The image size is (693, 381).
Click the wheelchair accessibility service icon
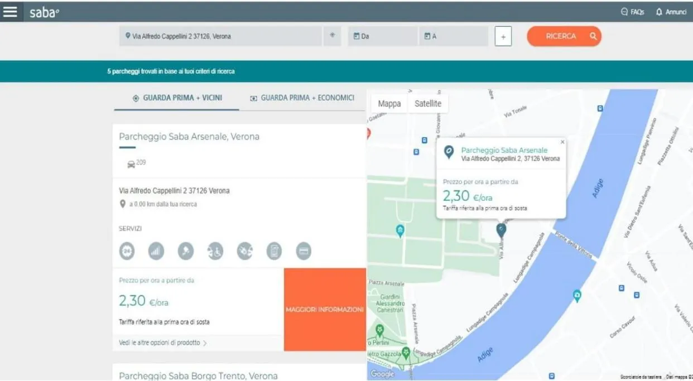pyautogui.click(x=215, y=251)
